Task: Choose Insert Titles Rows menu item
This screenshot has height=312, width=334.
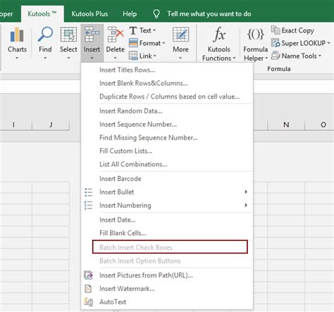Action: [x=167, y=70]
